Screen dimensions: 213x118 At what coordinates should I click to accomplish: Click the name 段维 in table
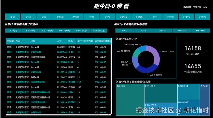pyautogui.click(x=71, y=67)
